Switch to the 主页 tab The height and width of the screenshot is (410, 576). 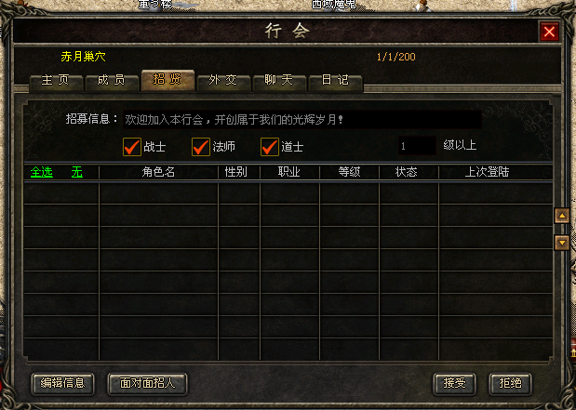coord(56,81)
